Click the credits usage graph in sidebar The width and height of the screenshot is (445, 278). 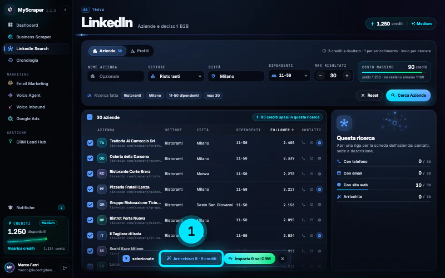27,241
